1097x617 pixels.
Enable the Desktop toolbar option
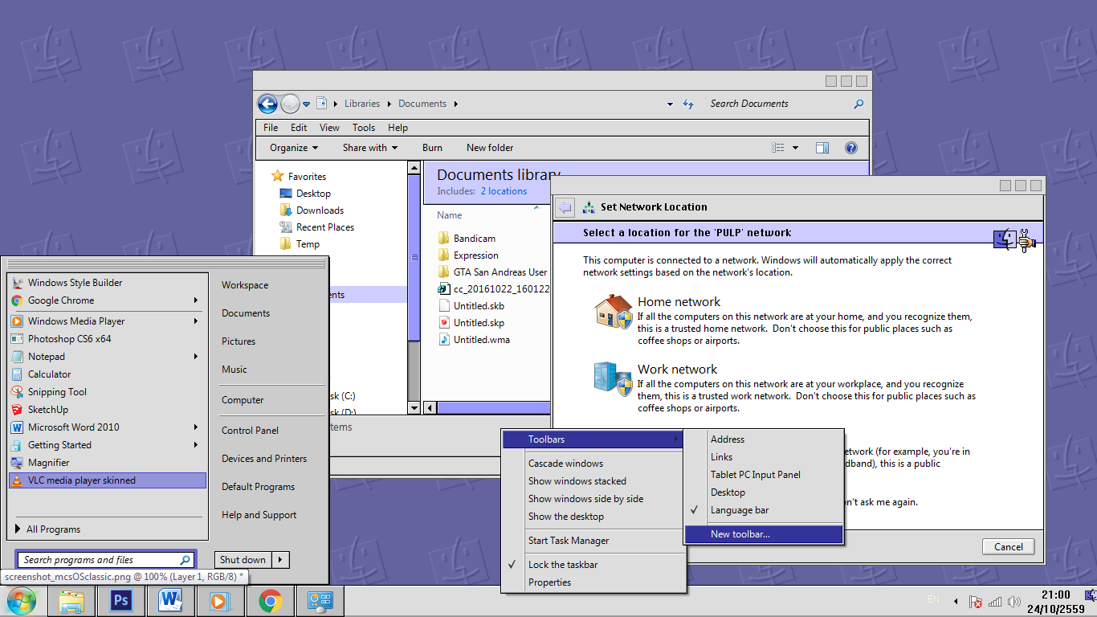click(x=728, y=492)
